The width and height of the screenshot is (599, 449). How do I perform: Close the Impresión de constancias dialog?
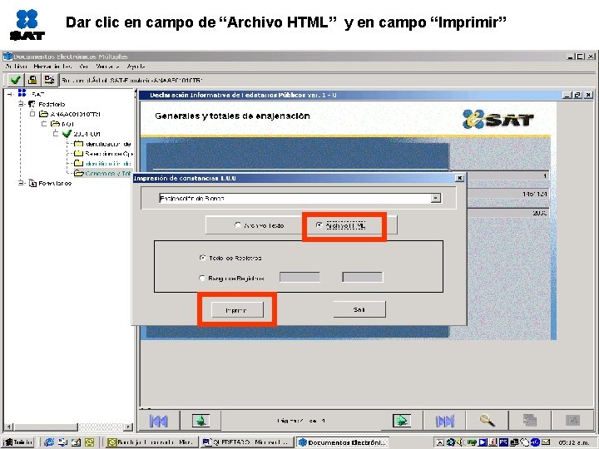459,178
